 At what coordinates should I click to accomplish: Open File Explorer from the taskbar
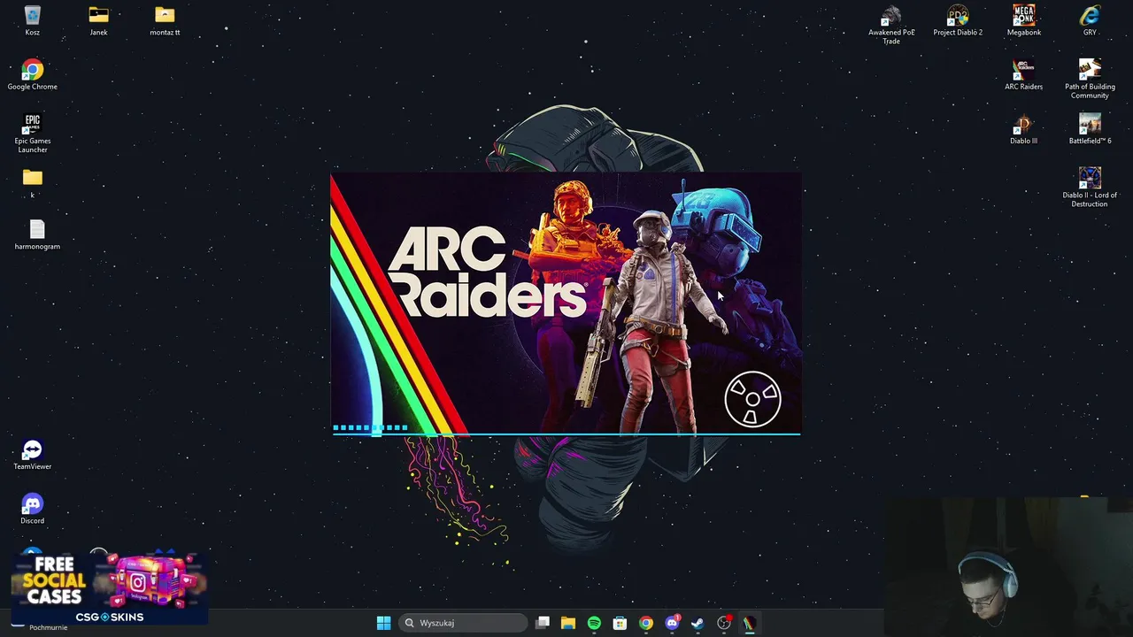568,623
